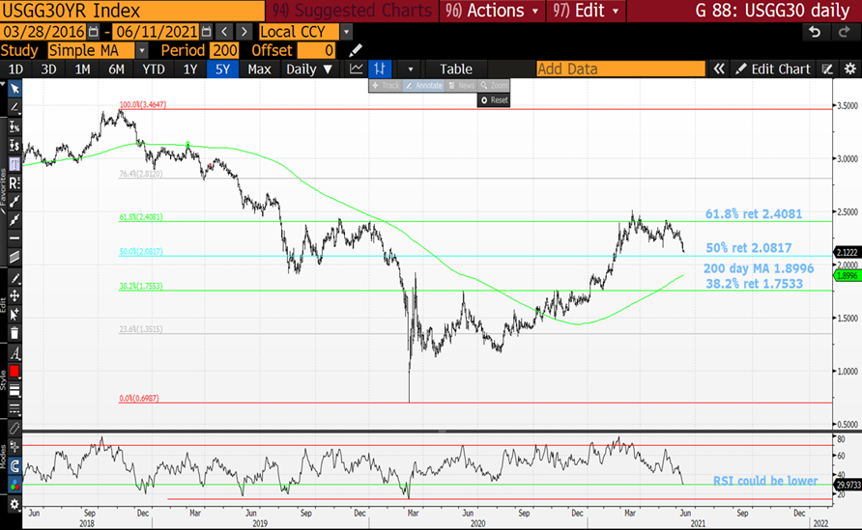Click the start date 03/28/2016 field

(x=44, y=32)
